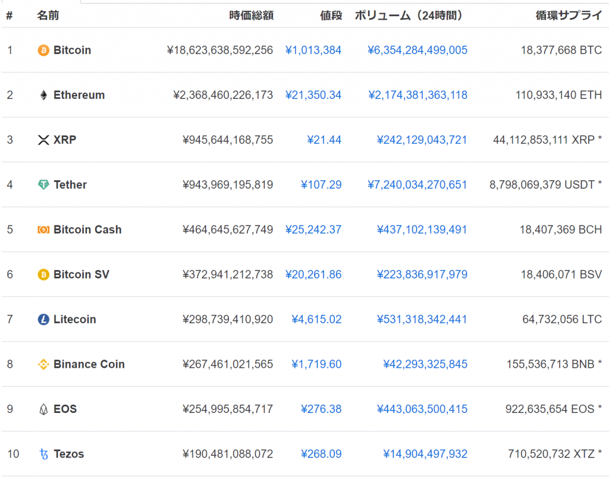Click EOS price ¥276.38
609x479 pixels.
[x=321, y=409]
